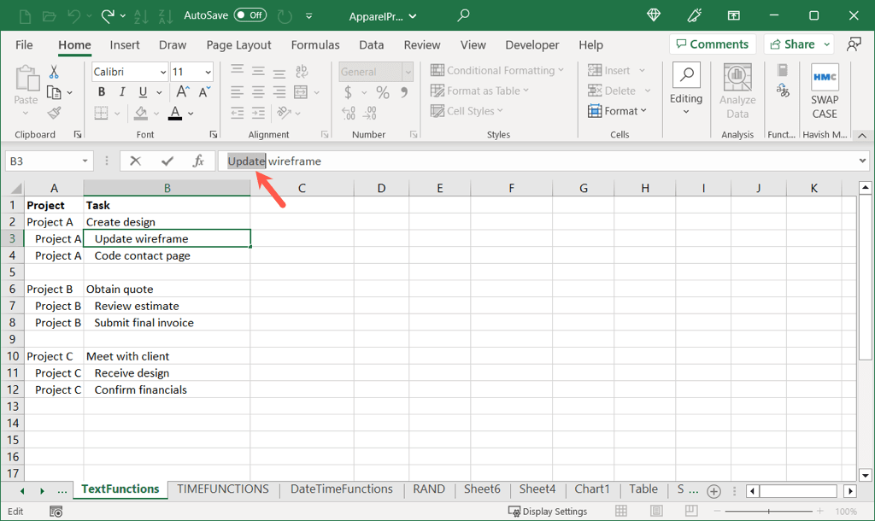
Task: Click the Insert Function fx icon
Action: click(x=198, y=161)
